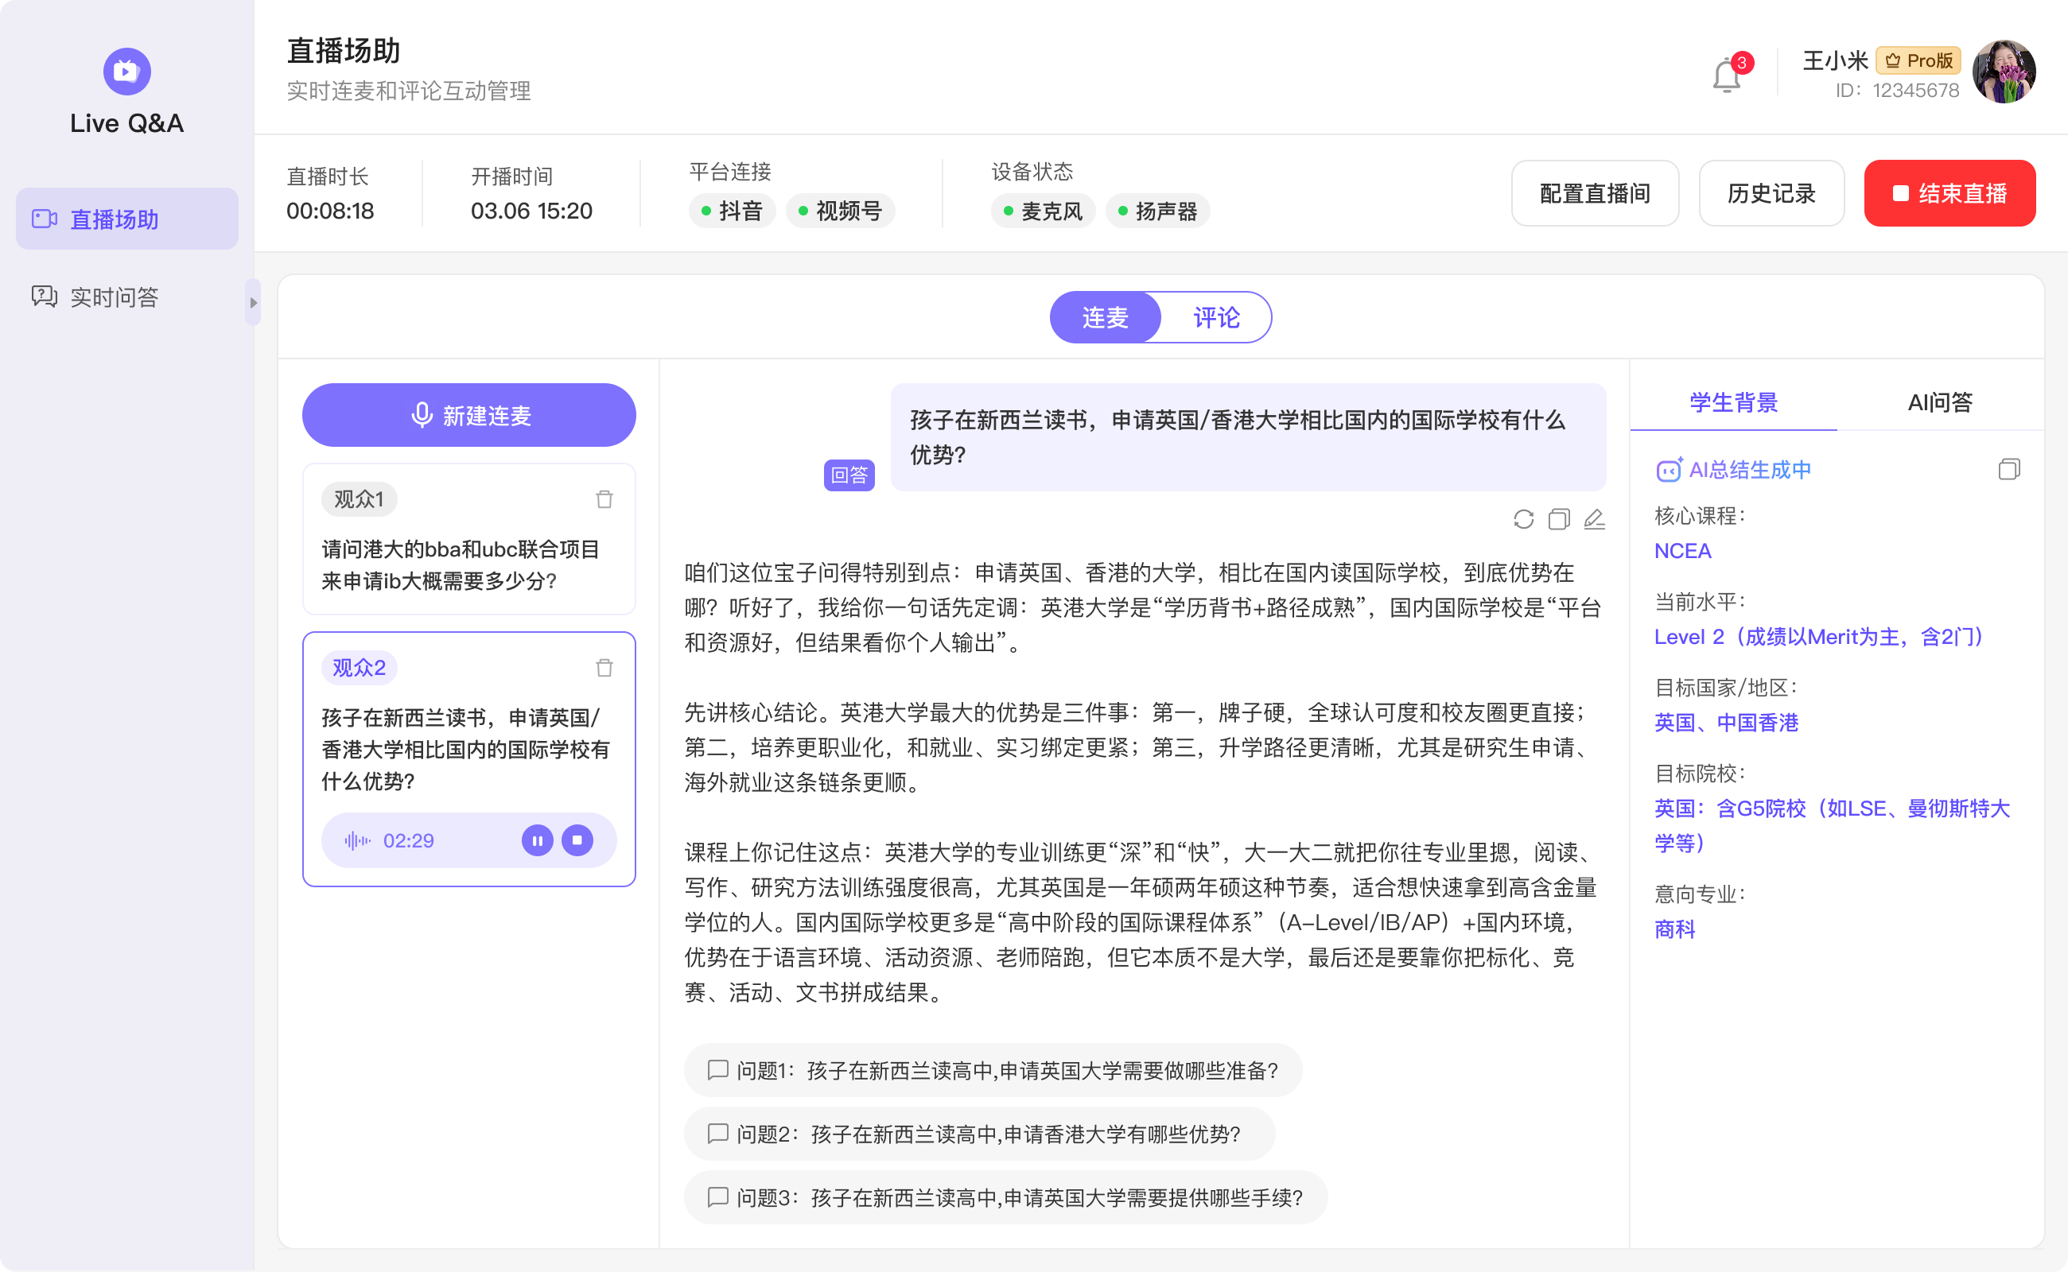Click the 结束直播 button
The image size is (2068, 1272).
point(1949,193)
